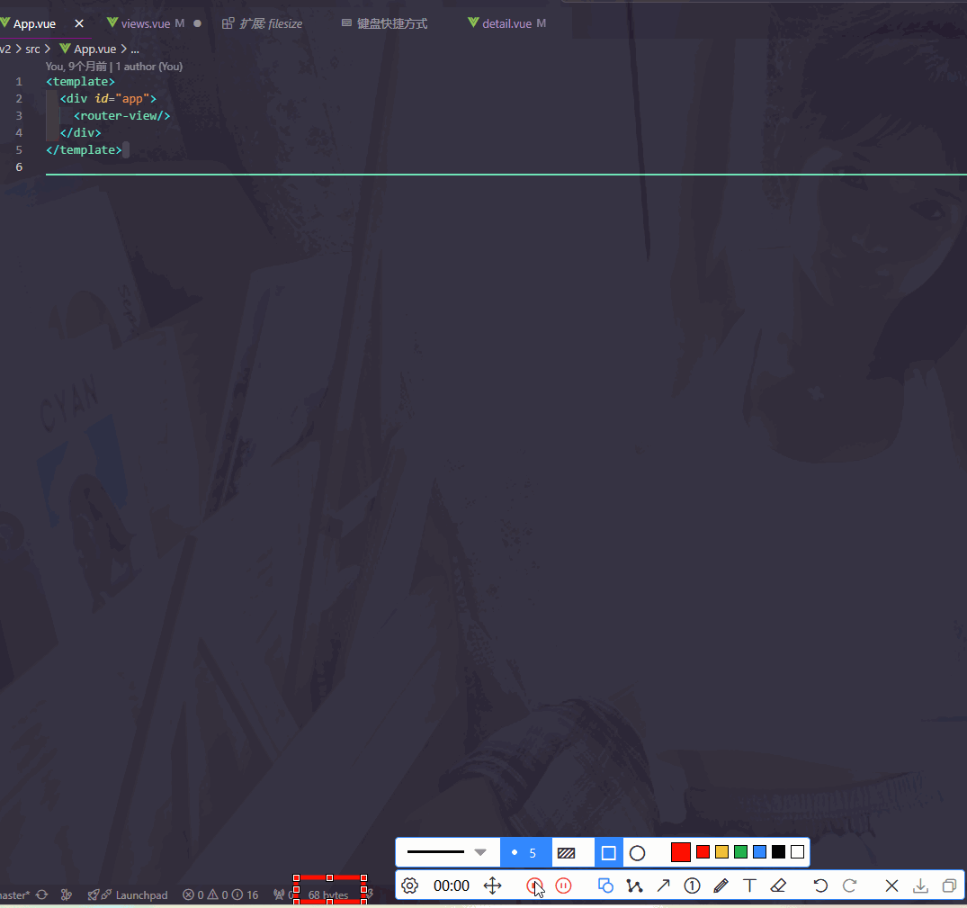Select the shapes drawing tool
Image resolution: width=967 pixels, height=908 pixels.
[605, 886]
